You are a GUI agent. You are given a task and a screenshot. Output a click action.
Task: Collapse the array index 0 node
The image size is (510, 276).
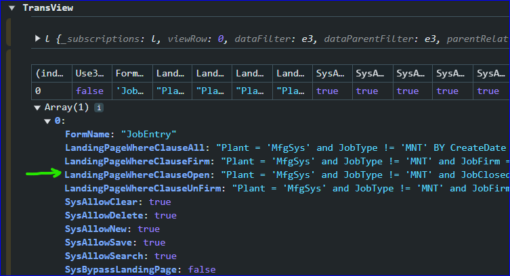[x=47, y=122]
